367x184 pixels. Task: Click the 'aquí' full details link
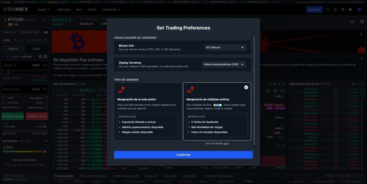(x=226, y=143)
